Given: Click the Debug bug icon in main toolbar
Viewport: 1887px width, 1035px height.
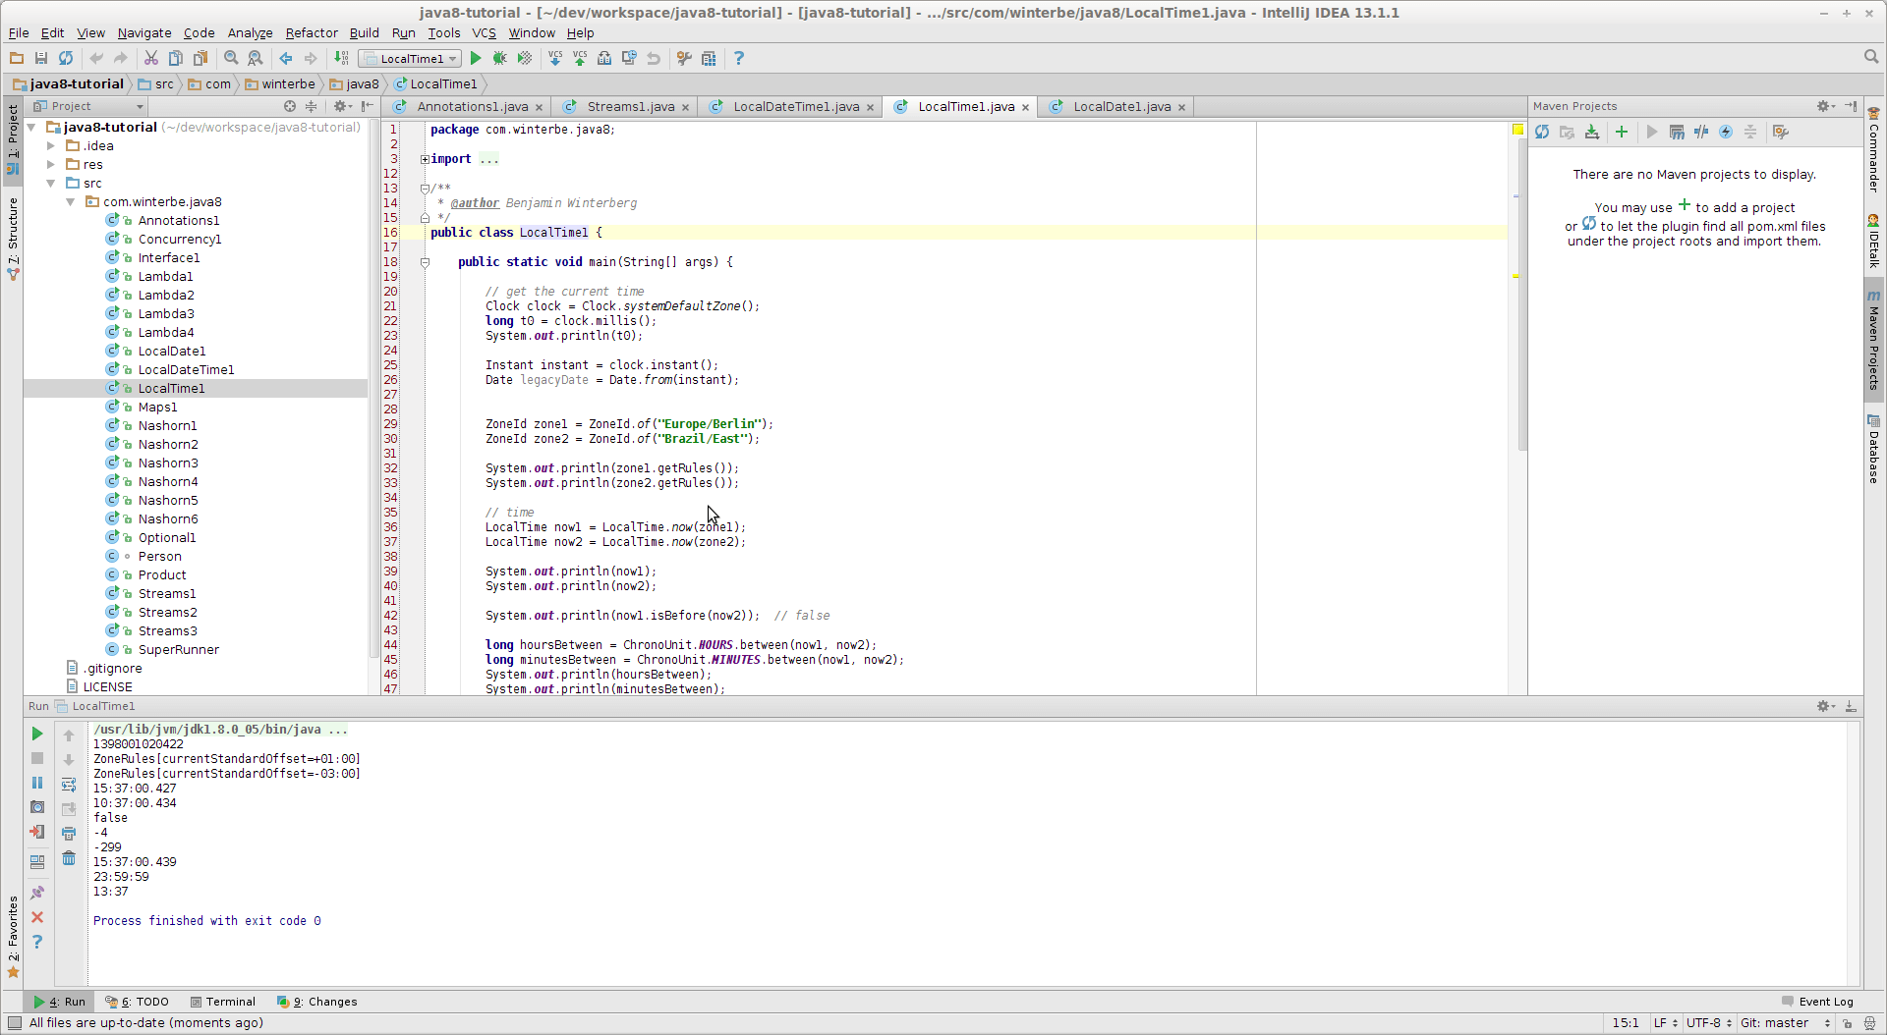Looking at the screenshot, I should click(500, 59).
